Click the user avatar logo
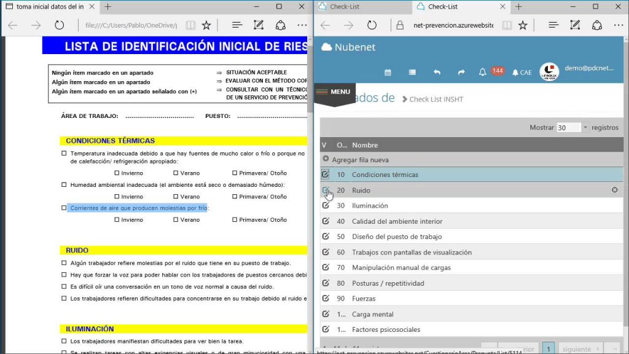 coord(549,73)
